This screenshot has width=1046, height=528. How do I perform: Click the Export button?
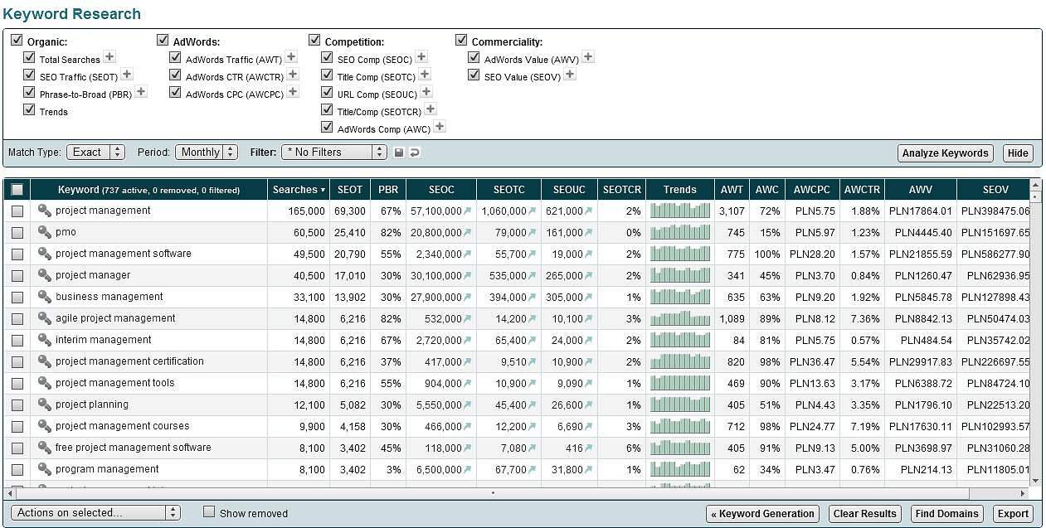click(1013, 514)
